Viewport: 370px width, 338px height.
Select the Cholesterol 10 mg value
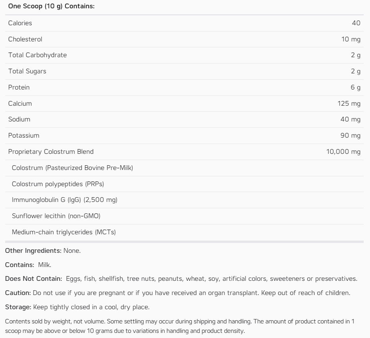point(351,39)
